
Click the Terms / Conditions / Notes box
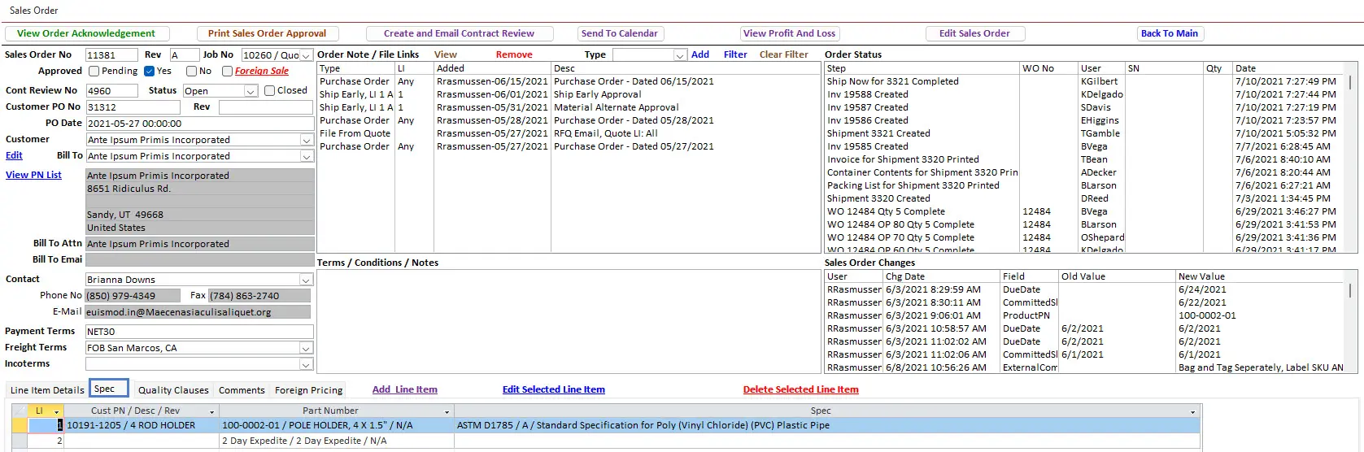(569, 322)
